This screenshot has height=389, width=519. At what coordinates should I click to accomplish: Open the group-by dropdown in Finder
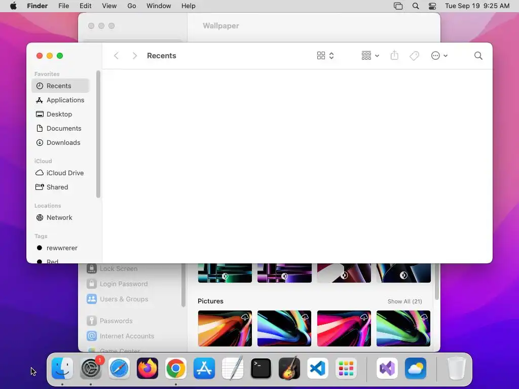click(x=370, y=56)
